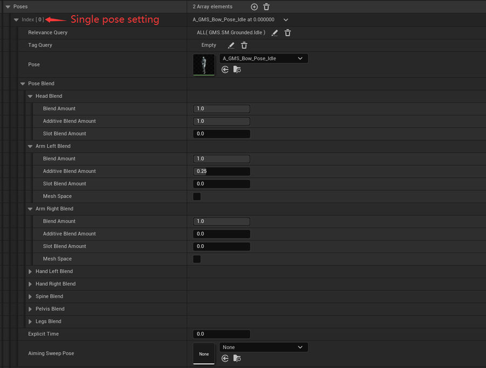Image resolution: width=486 pixels, height=368 pixels.
Task: Click Head Blend's Blend Amount value field
Action: (221, 109)
